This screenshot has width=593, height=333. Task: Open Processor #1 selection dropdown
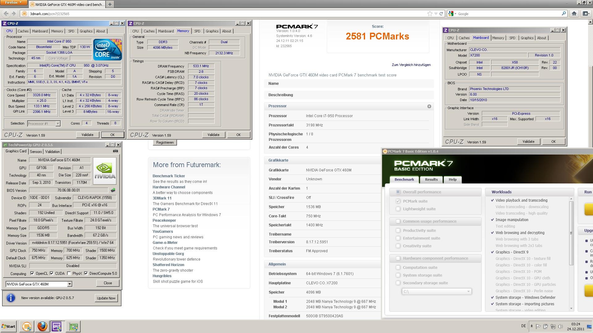pyautogui.click(x=58, y=123)
